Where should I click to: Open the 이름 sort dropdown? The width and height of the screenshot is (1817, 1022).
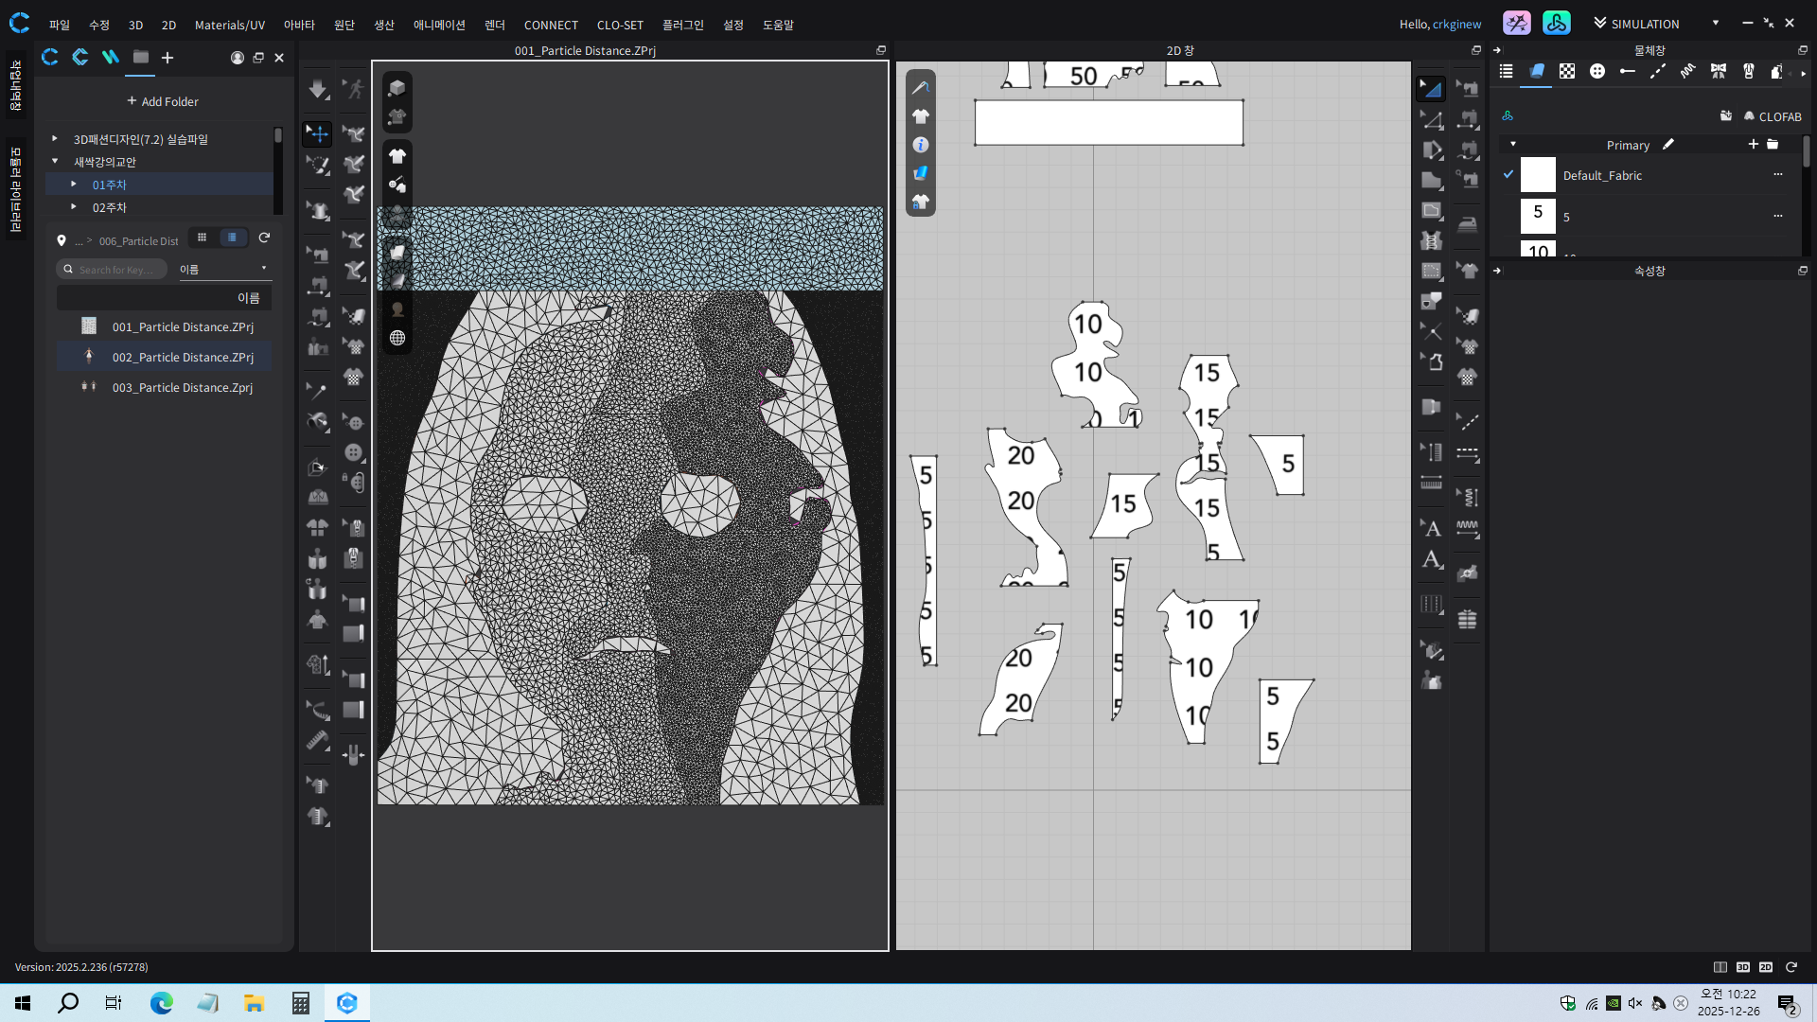pyautogui.click(x=224, y=270)
